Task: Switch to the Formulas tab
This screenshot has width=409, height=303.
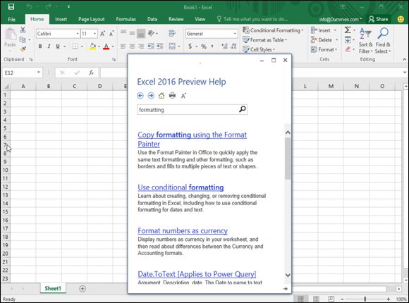Action: (126, 19)
